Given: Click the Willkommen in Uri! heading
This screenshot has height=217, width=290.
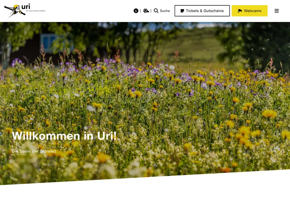Looking at the screenshot, I should tap(64, 136).
